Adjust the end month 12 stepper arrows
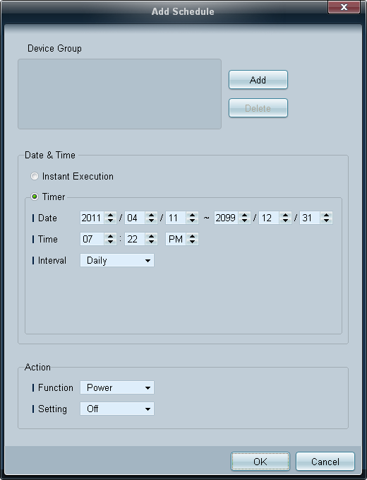367x480 pixels. pos(285,218)
